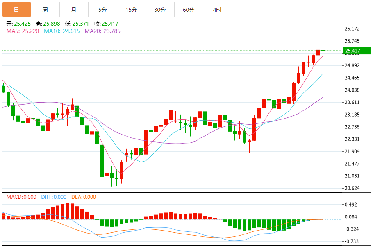
Task: Click the MA10: 24.615 indicator label
Action: (x=61, y=31)
